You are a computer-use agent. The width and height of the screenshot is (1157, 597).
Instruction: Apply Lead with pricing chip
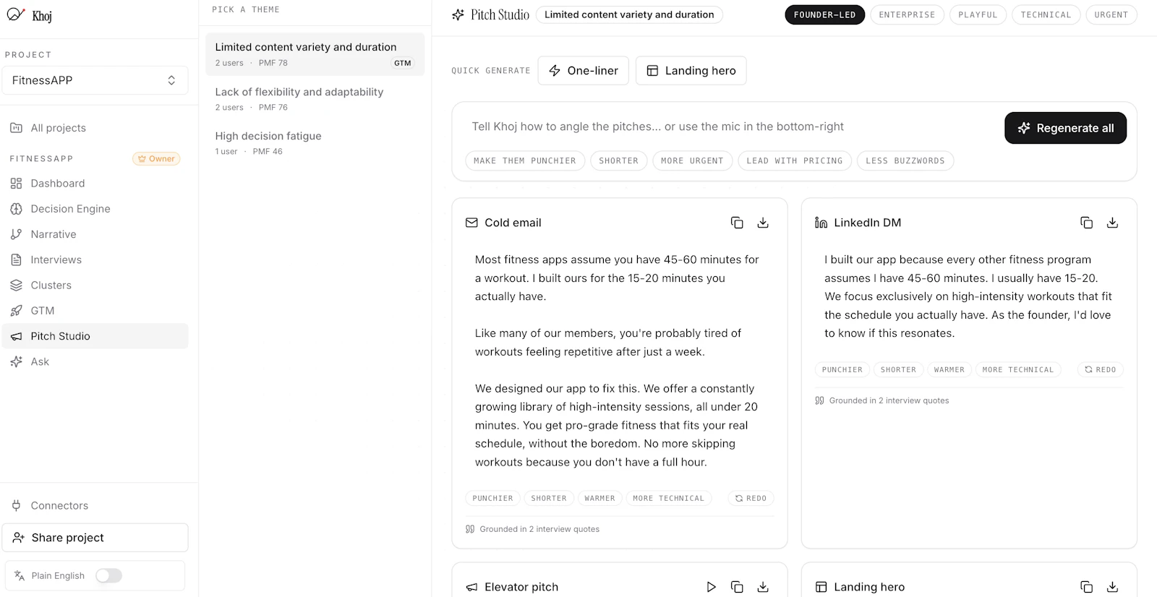(795, 160)
